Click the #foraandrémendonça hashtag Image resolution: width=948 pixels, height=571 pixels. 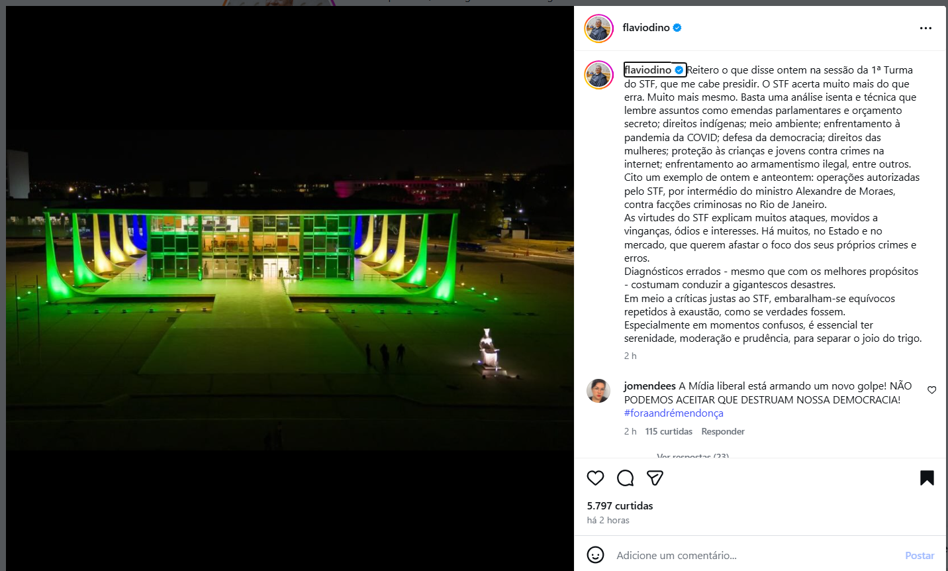click(x=673, y=413)
